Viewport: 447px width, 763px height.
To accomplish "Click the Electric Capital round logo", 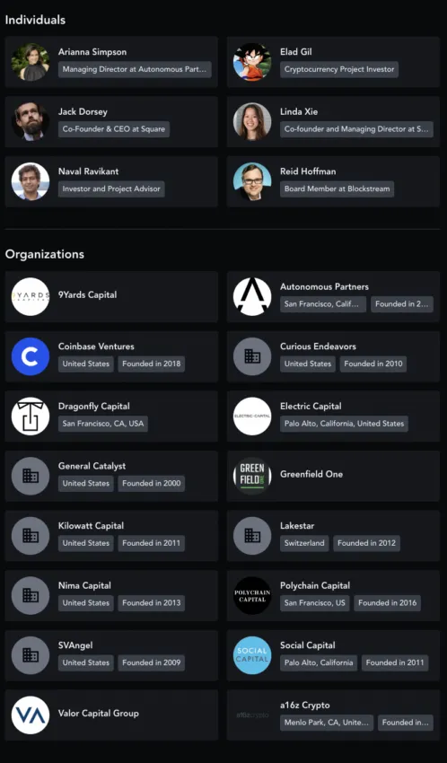I will 252,417.
